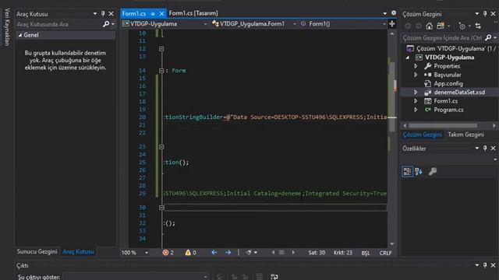Pin the Özellikler panel
The height and width of the screenshot is (280, 499).
(485, 149)
